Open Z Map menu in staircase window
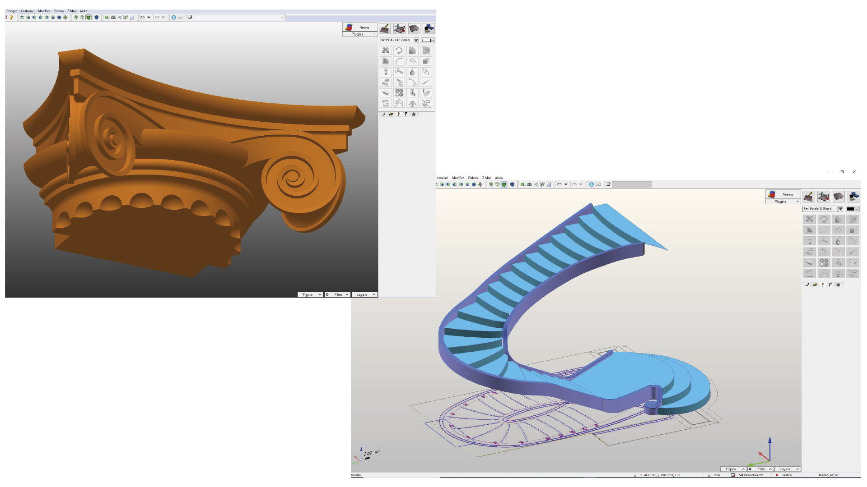Viewport: 867px width, 487px height. click(486, 178)
